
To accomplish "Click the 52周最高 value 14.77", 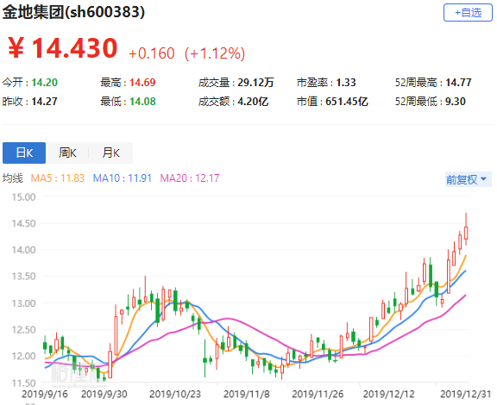I will coord(458,83).
